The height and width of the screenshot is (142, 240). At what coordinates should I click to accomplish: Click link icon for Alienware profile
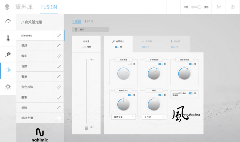click(59, 35)
